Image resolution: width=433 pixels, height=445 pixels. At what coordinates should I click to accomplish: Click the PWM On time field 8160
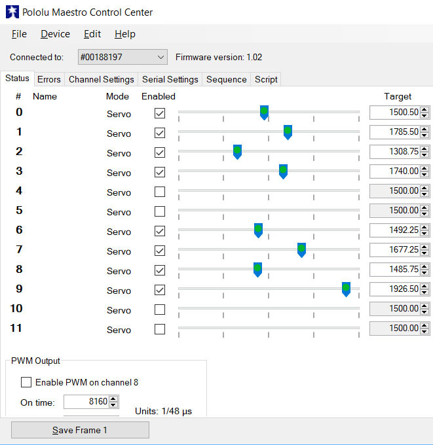point(86,402)
